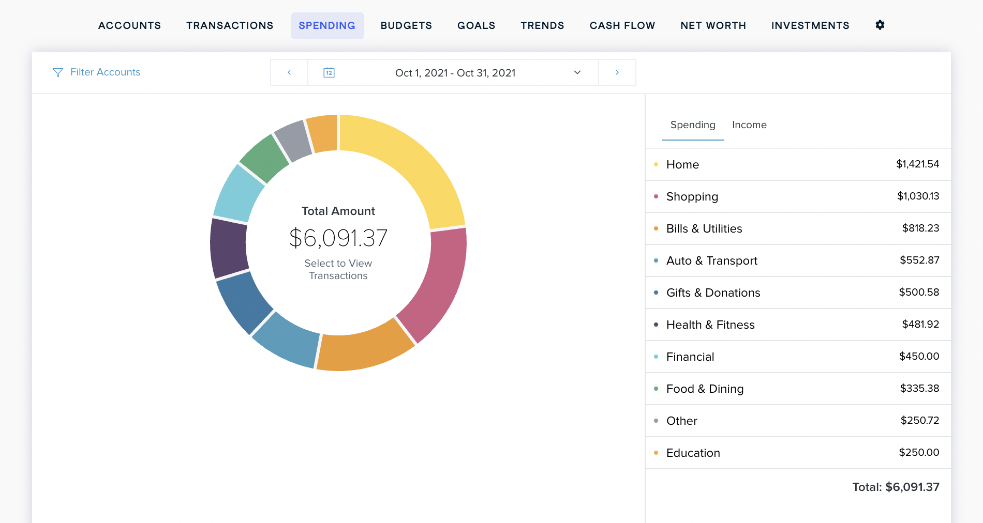Open the Trends page
Image resolution: width=983 pixels, height=523 pixels.
point(542,25)
